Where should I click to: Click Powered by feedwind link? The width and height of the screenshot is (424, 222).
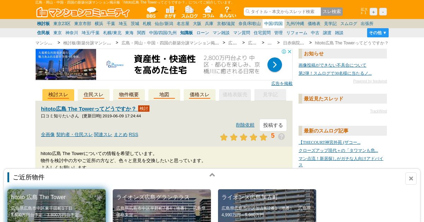[x=370, y=81]
